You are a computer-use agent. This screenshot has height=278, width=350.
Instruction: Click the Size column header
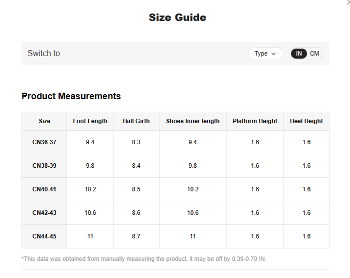pyautogui.click(x=44, y=121)
